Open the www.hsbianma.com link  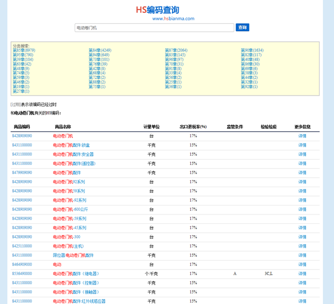tap(173, 18)
